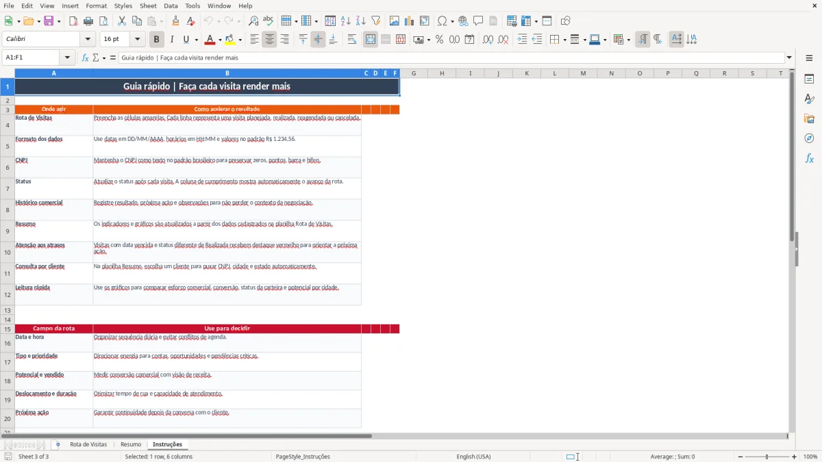Expand Name Box dropdown
The height and width of the screenshot is (462, 822).
click(x=67, y=58)
